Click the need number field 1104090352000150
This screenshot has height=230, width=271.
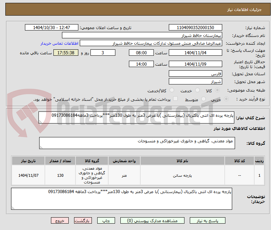pyautogui.click(x=195, y=28)
